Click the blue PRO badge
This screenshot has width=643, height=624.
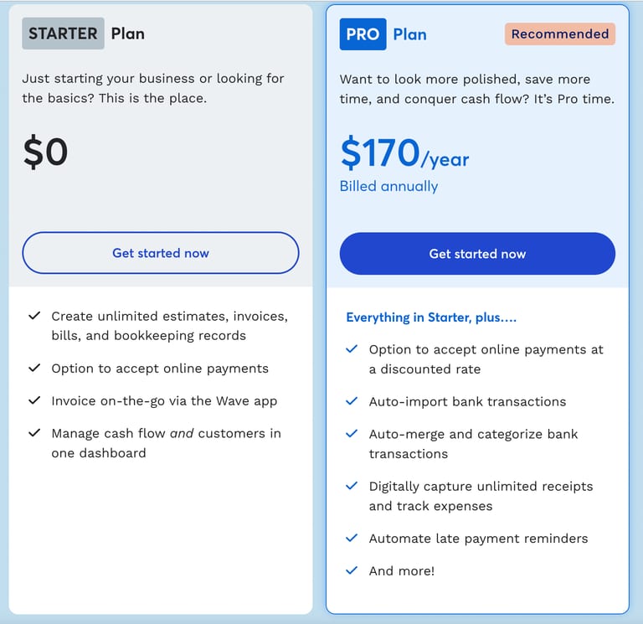[x=363, y=34]
